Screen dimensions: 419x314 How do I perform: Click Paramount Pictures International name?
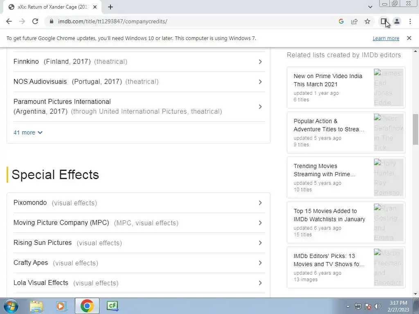coord(62,101)
